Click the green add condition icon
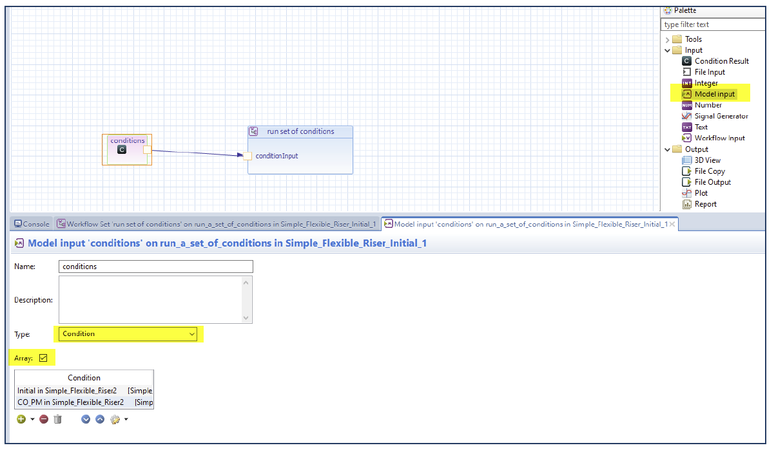The height and width of the screenshot is (450, 776). tap(21, 419)
